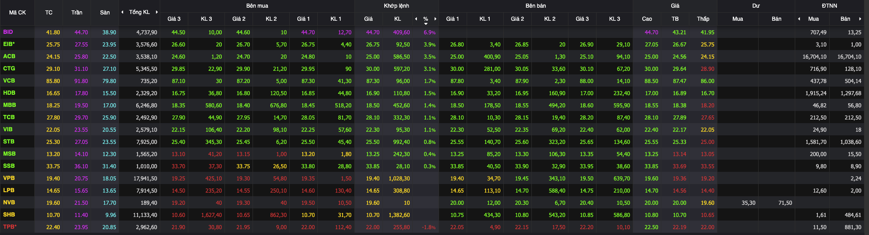Viewport: 869px width, 235px height.
Task: Select the VPB ticker
Action: pyautogui.click(x=9, y=178)
